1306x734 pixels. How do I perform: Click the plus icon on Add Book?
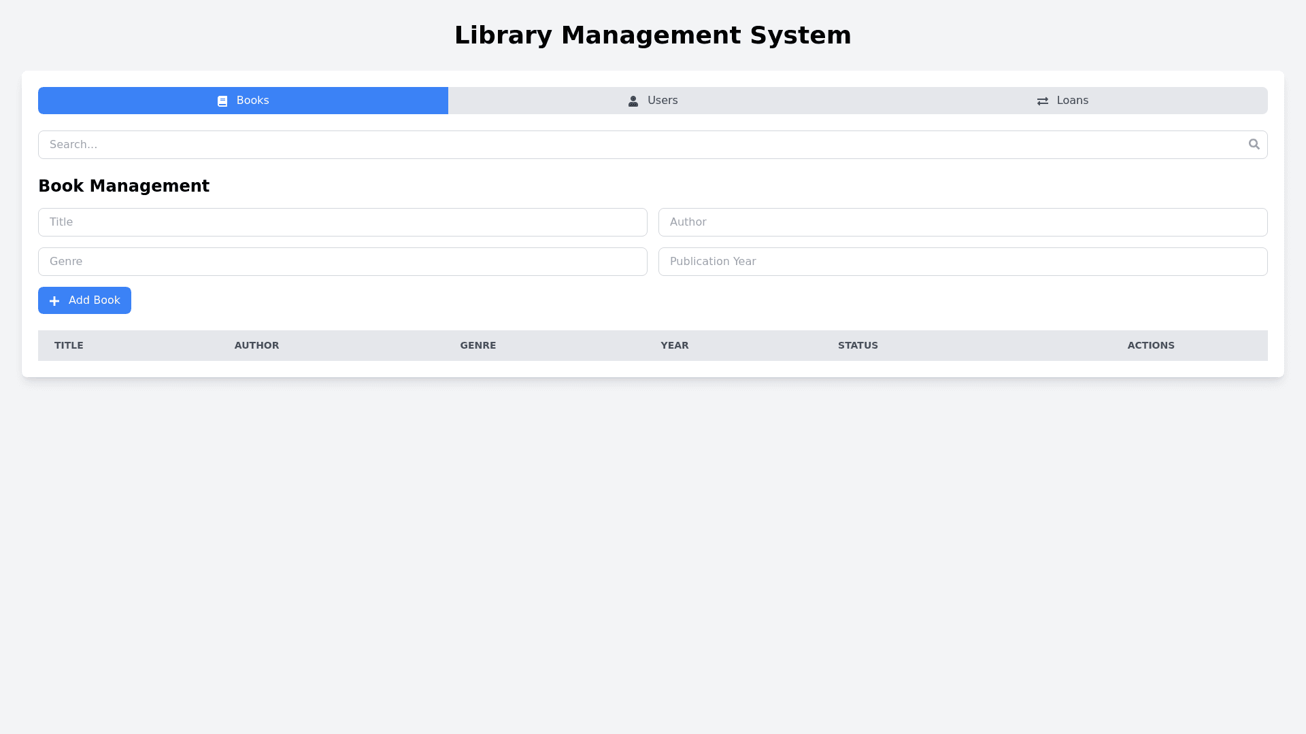coord(54,301)
